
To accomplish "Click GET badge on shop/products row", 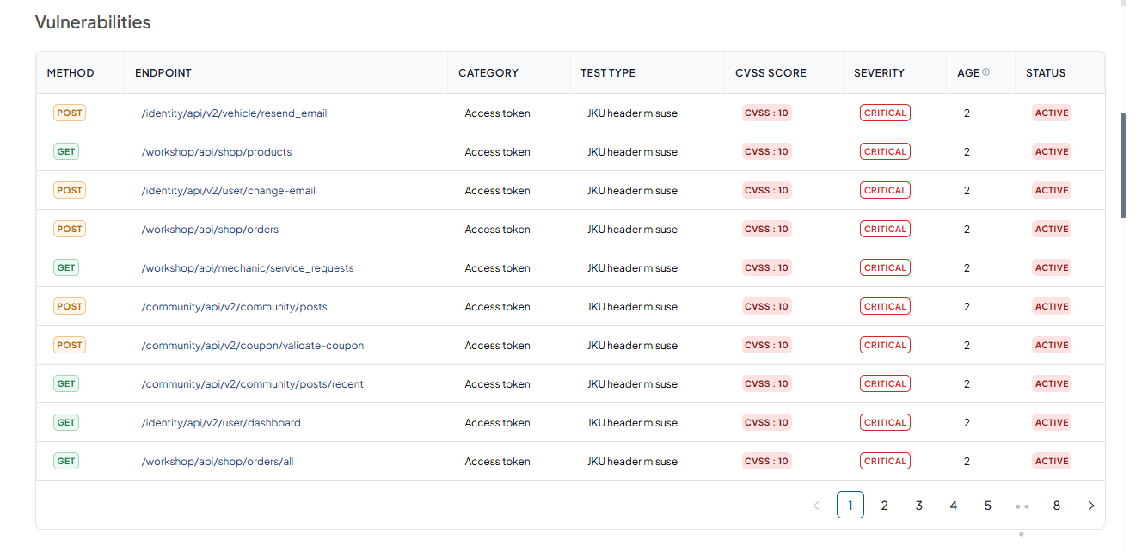I will [66, 151].
